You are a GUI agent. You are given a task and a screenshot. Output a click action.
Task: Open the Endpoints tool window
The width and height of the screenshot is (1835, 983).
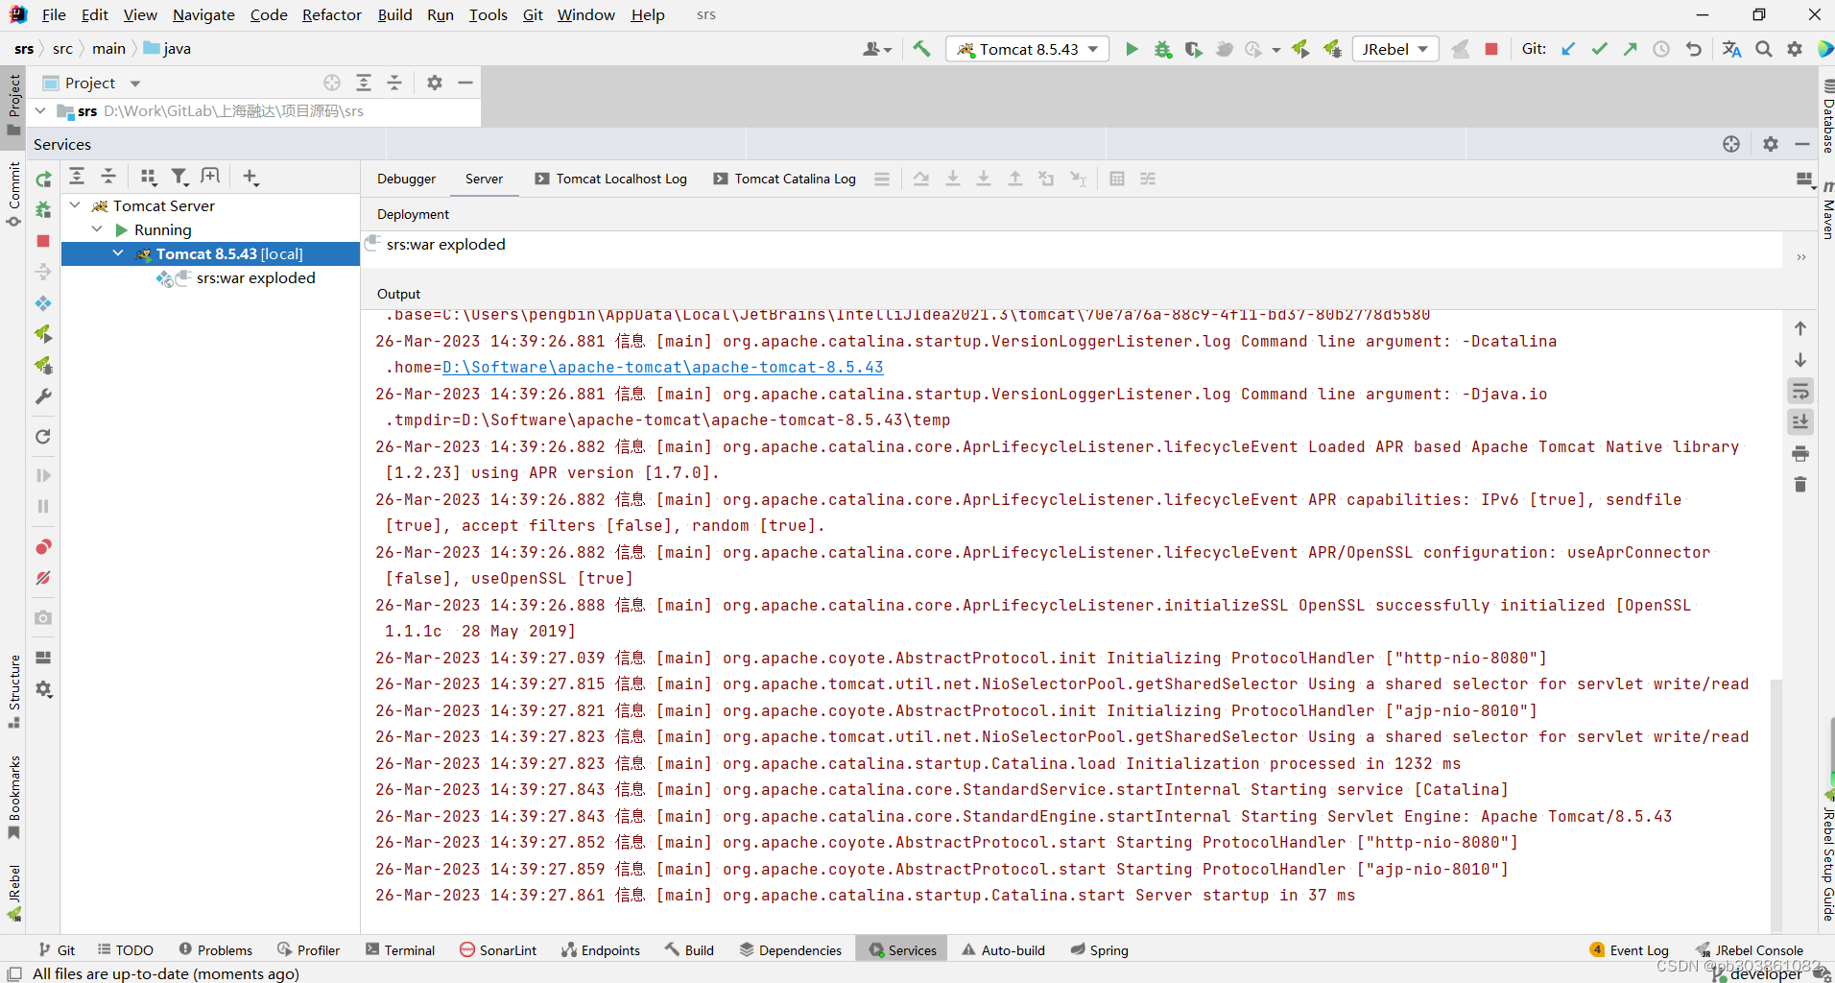601,949
